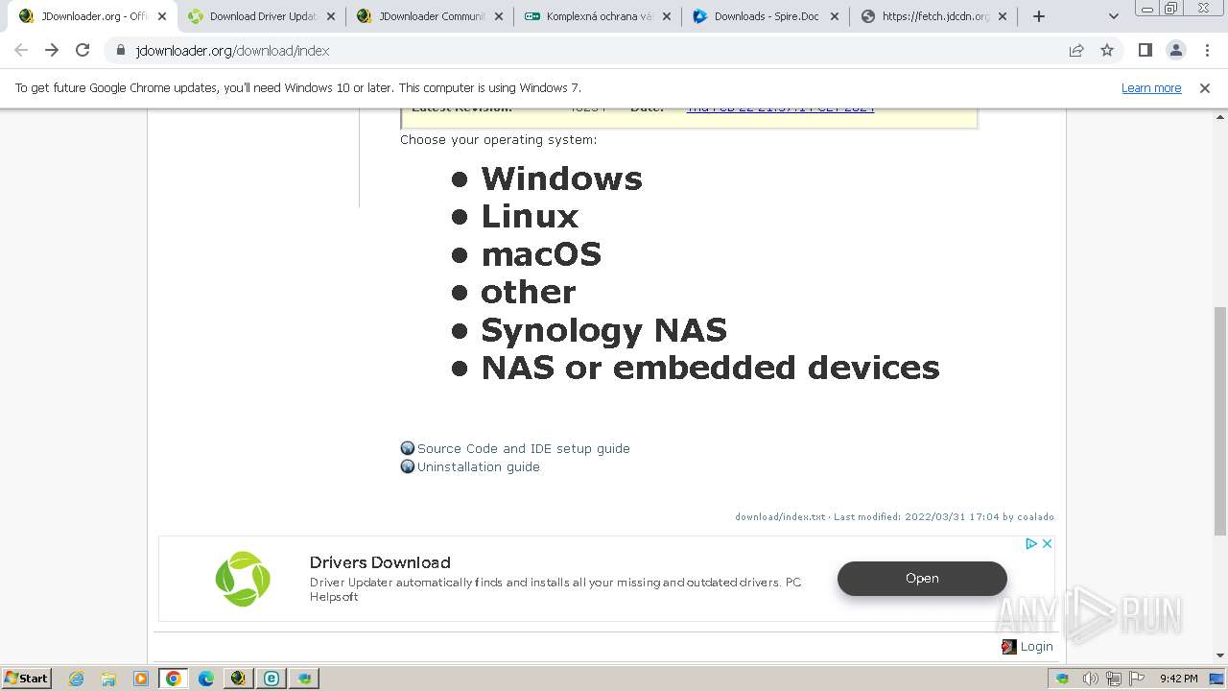Click the Drivers Download ad logo
The height and width of the screenshot is (691, 1228).
click(x=243, y=578)
